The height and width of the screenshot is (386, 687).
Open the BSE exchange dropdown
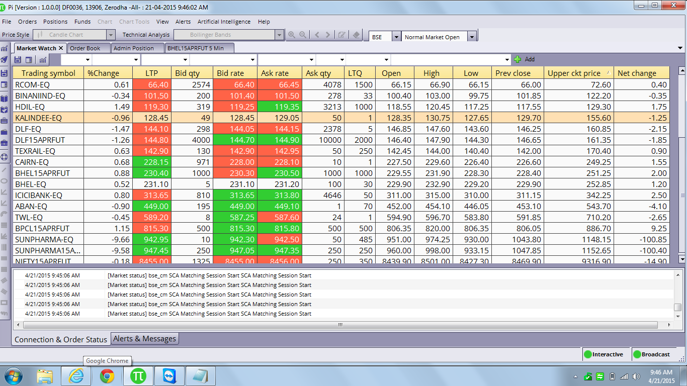point(396,37)
